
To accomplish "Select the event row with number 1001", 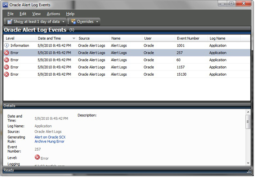I will (x=128, y=45).
